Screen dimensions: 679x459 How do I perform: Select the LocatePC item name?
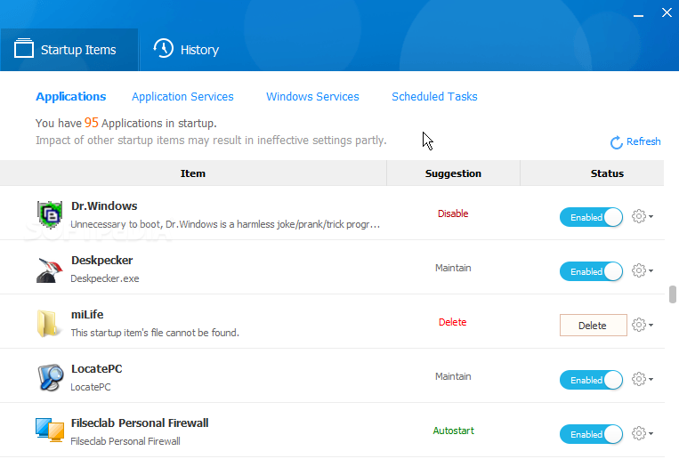pyautogui.click(x=97, y=369)
